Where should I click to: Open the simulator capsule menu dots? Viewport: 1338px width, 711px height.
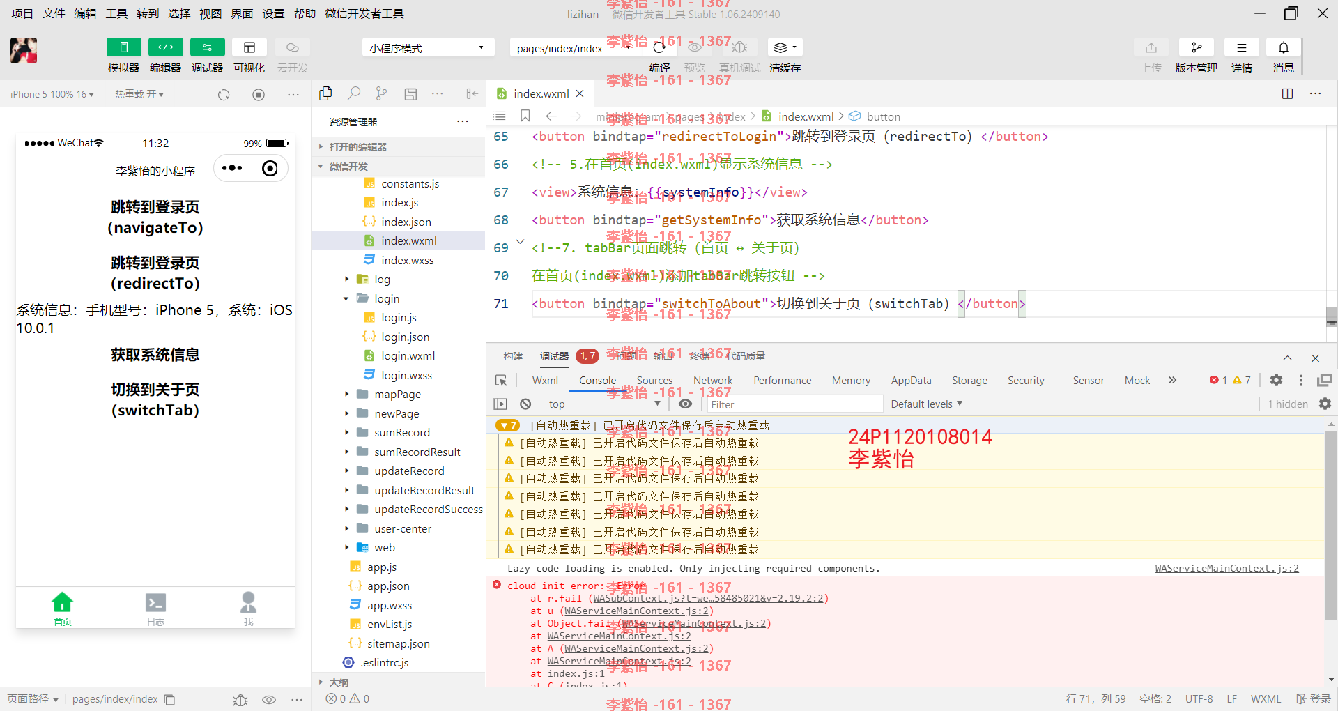232,168
